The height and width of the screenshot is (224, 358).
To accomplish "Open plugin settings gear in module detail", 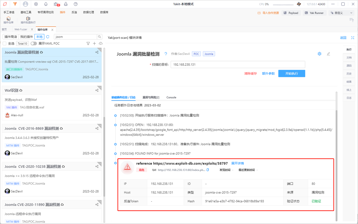I will click(319, 54).
